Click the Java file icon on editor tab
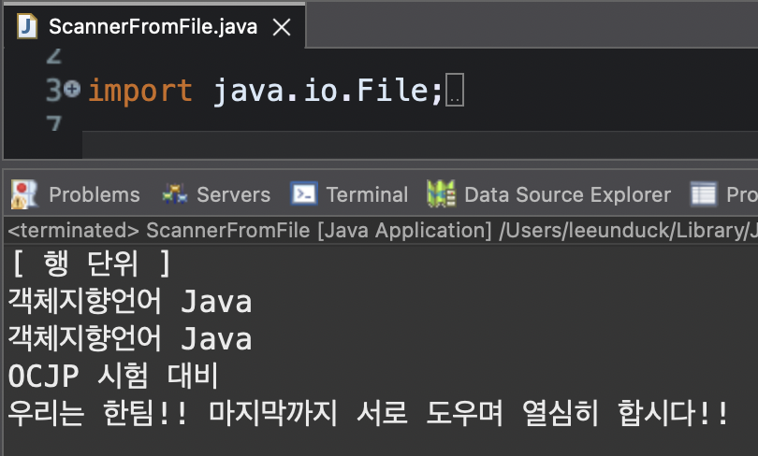758x456 pixels. pos(27,26)
